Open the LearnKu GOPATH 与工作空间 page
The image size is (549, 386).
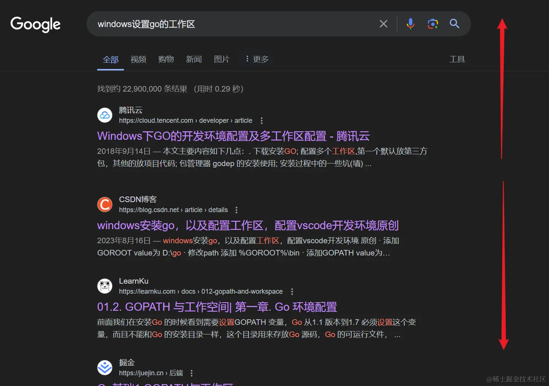tap(217, 307)
